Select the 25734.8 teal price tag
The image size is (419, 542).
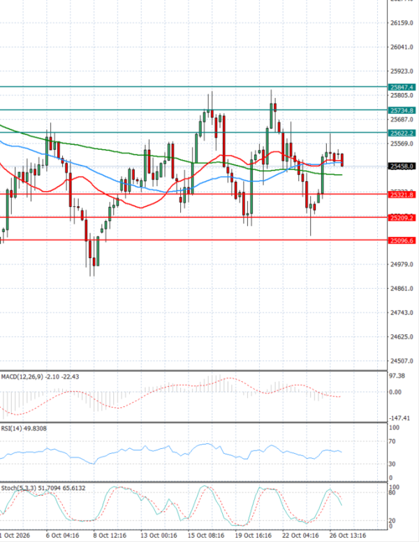pos(402,110)
